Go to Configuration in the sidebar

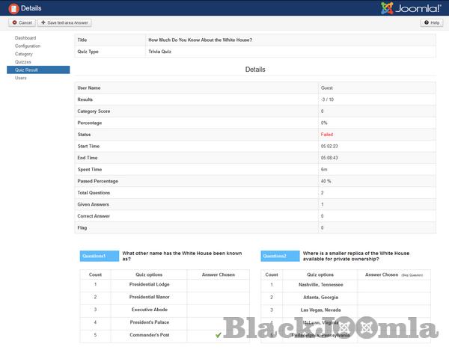point(28,46)
